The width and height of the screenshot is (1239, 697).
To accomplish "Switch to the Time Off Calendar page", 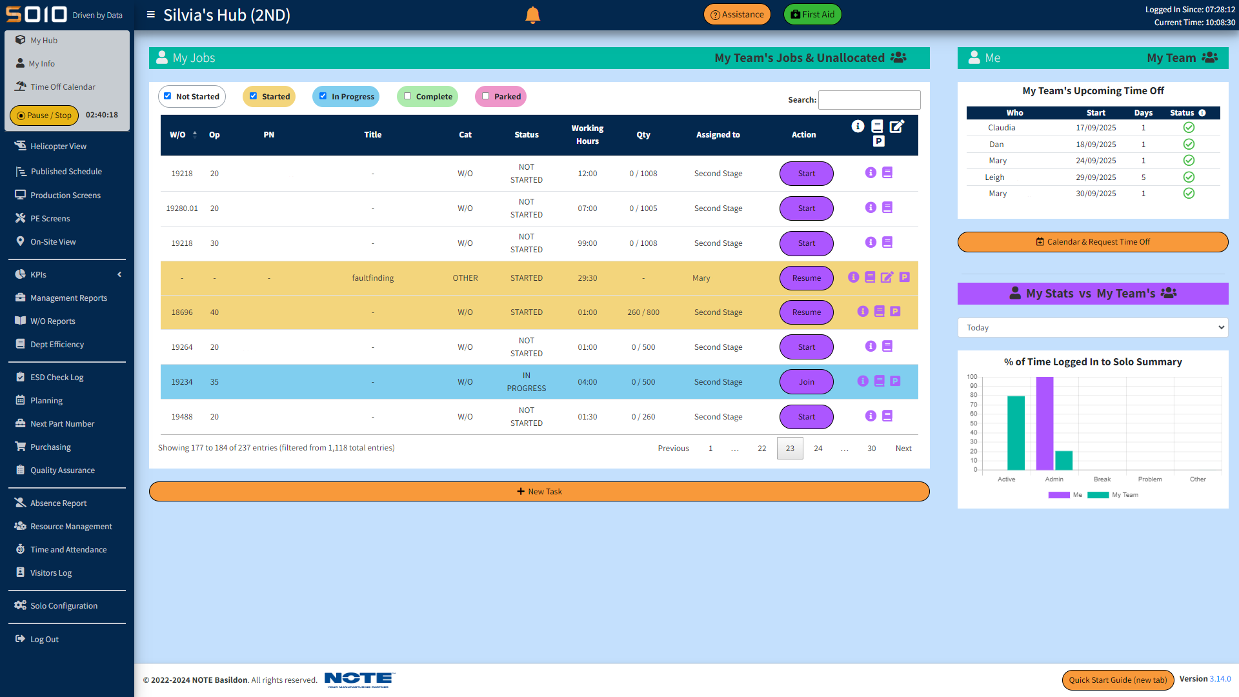I will pos(63,86).
